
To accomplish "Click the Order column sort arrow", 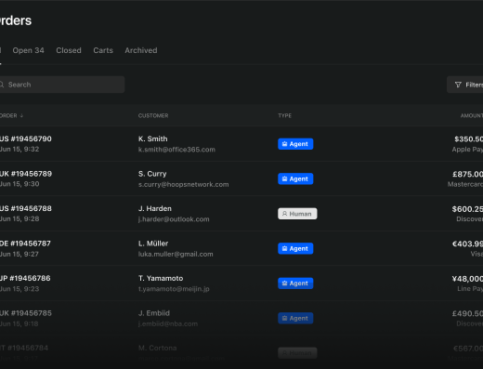I will click(x=21, y=115).
